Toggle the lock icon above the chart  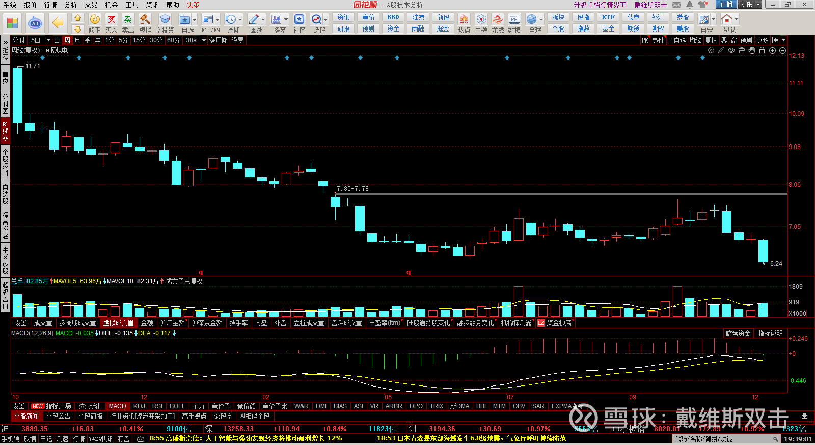coord(762,50)
